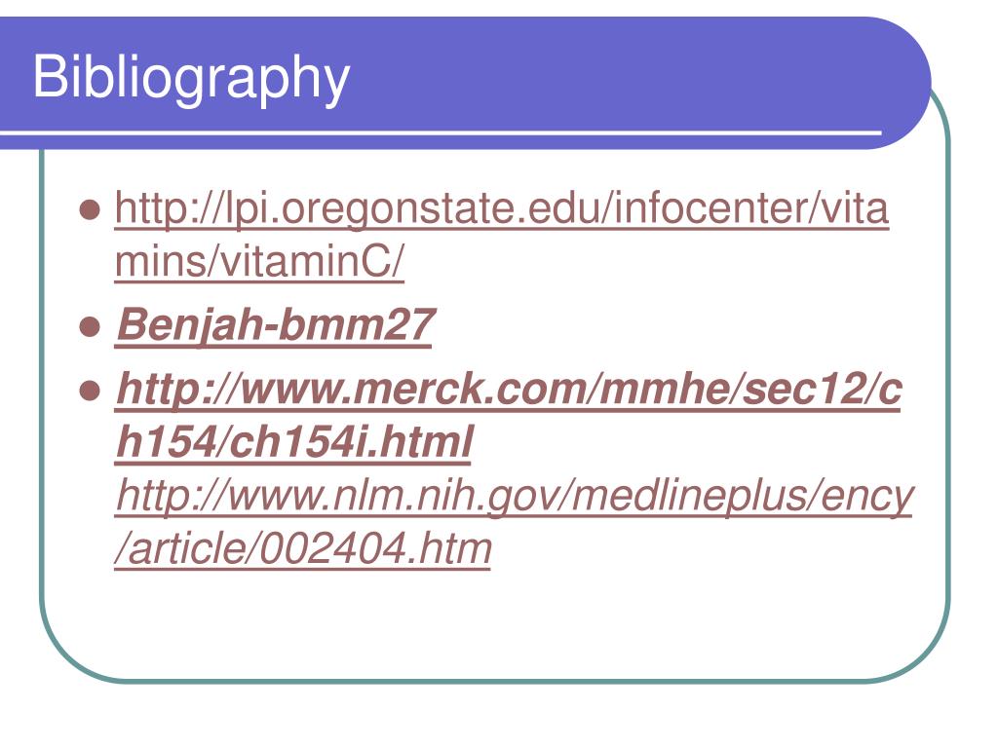998x748 pixels.
Task: Click '002404' in the last link line
Action: coord(333,549)
